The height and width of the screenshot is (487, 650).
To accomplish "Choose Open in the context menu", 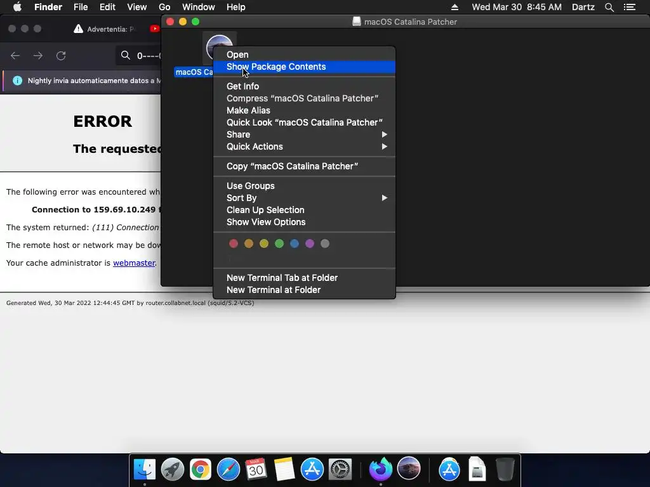I will coord(304,55).
